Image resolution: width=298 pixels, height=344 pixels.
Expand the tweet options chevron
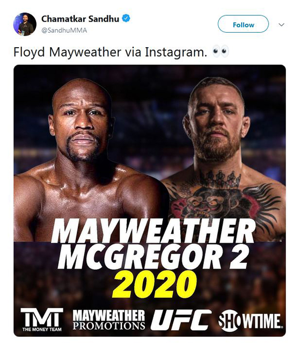pyautogui.click(x=282, y=25)
